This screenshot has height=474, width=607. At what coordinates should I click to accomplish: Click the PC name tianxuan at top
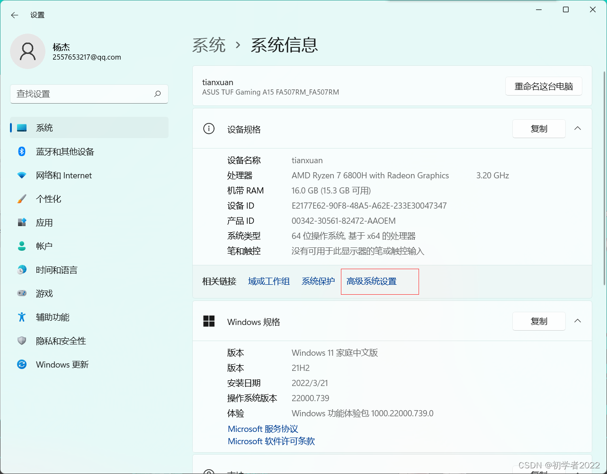tap(218, 82)
